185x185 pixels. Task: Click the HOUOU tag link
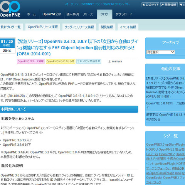point(152,150)
